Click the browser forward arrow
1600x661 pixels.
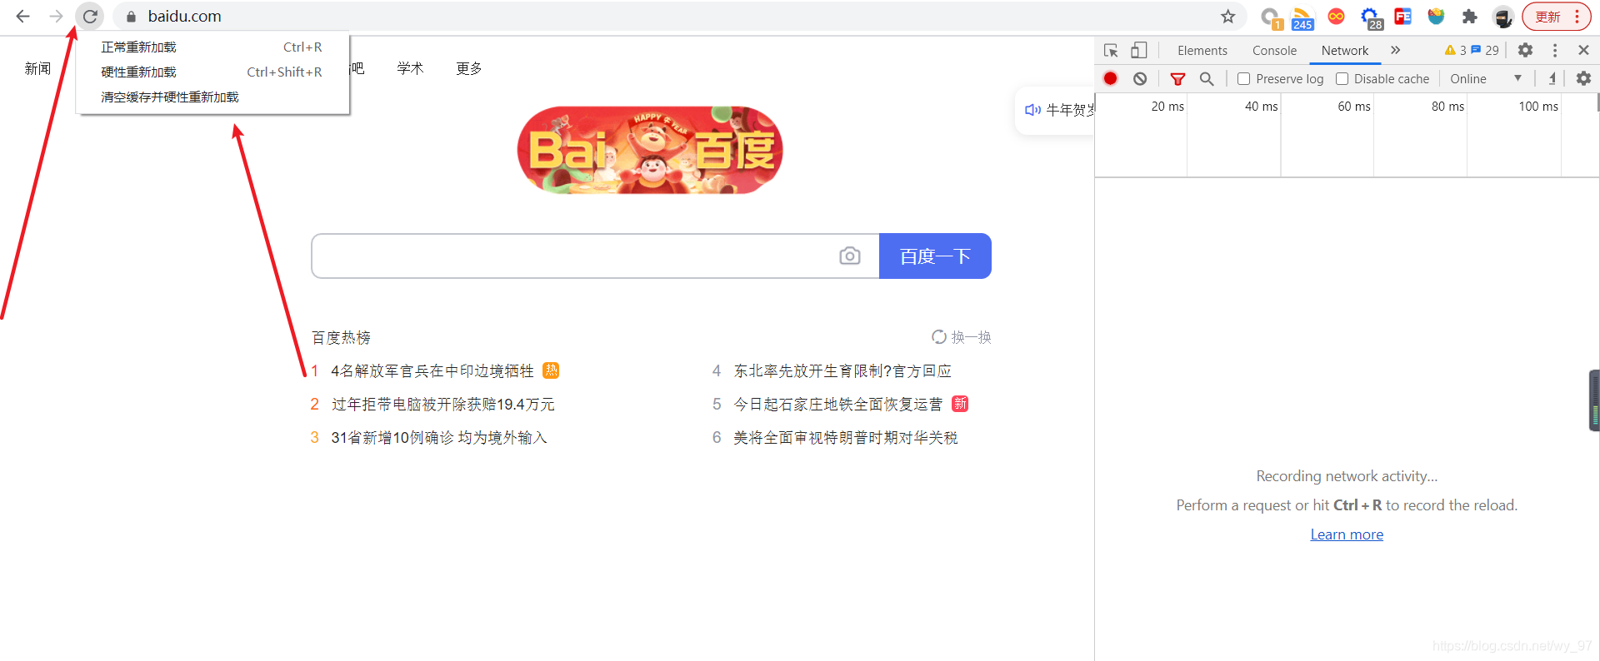(x=56, y=16)
